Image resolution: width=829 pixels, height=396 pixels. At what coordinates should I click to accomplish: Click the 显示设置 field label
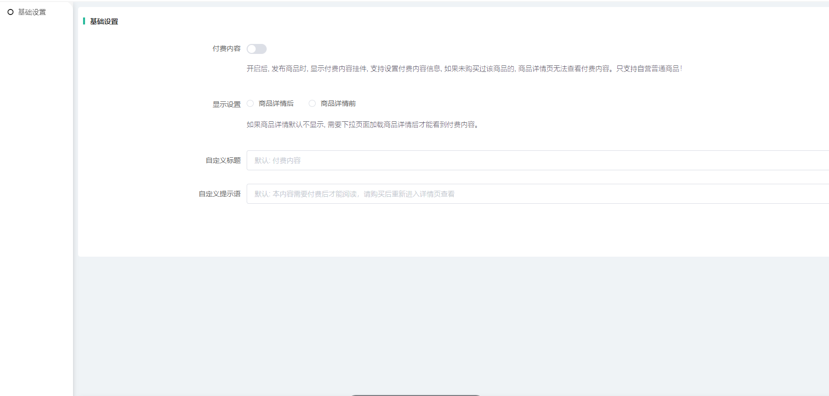pos(226,104)
